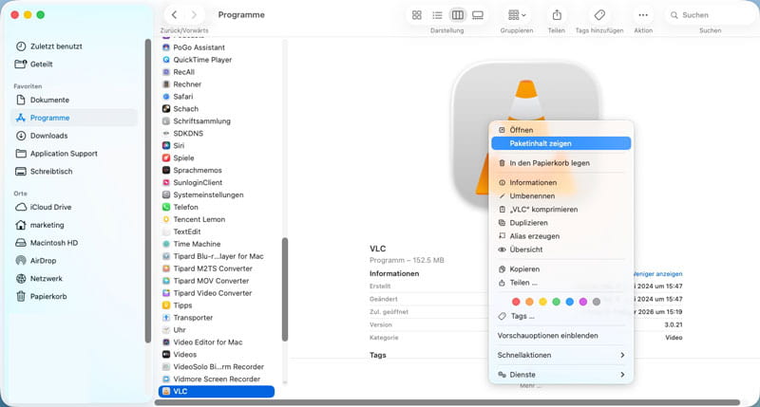This screenshot has height=407, width=760.
Task: Click the Suchen search field
Action: (711, 15)
